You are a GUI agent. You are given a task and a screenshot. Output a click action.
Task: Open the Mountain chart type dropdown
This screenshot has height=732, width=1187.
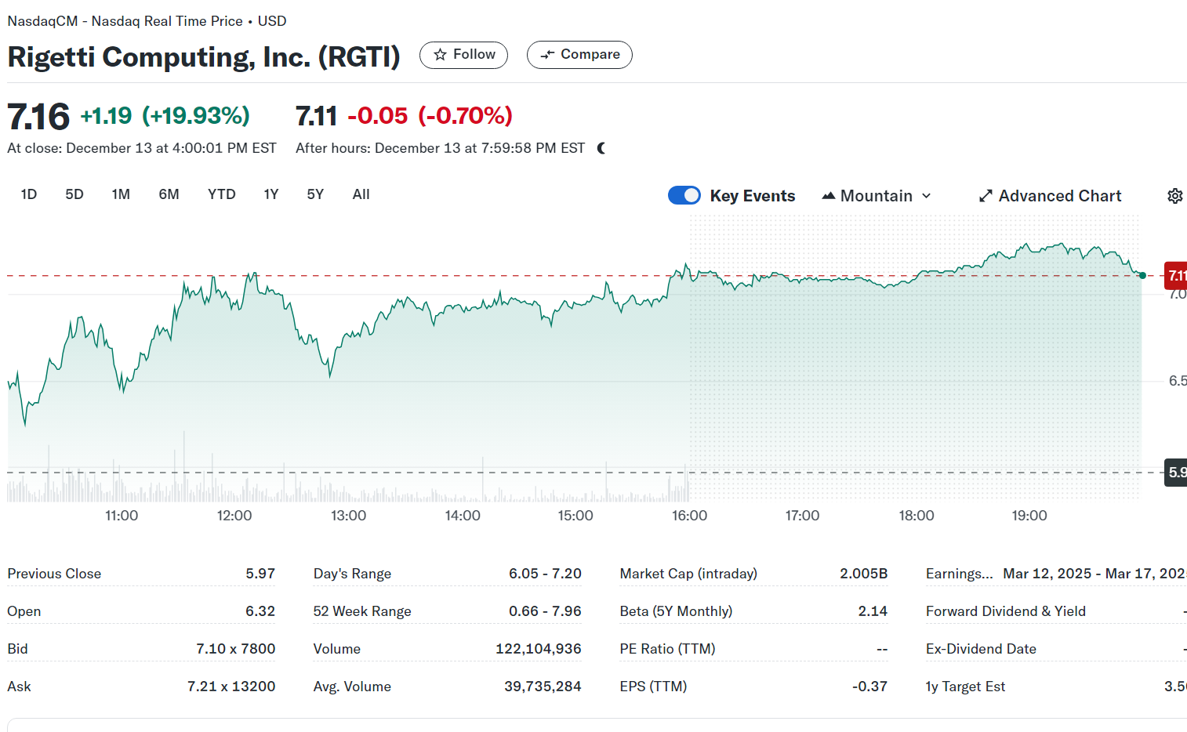[x=877, y=196]
